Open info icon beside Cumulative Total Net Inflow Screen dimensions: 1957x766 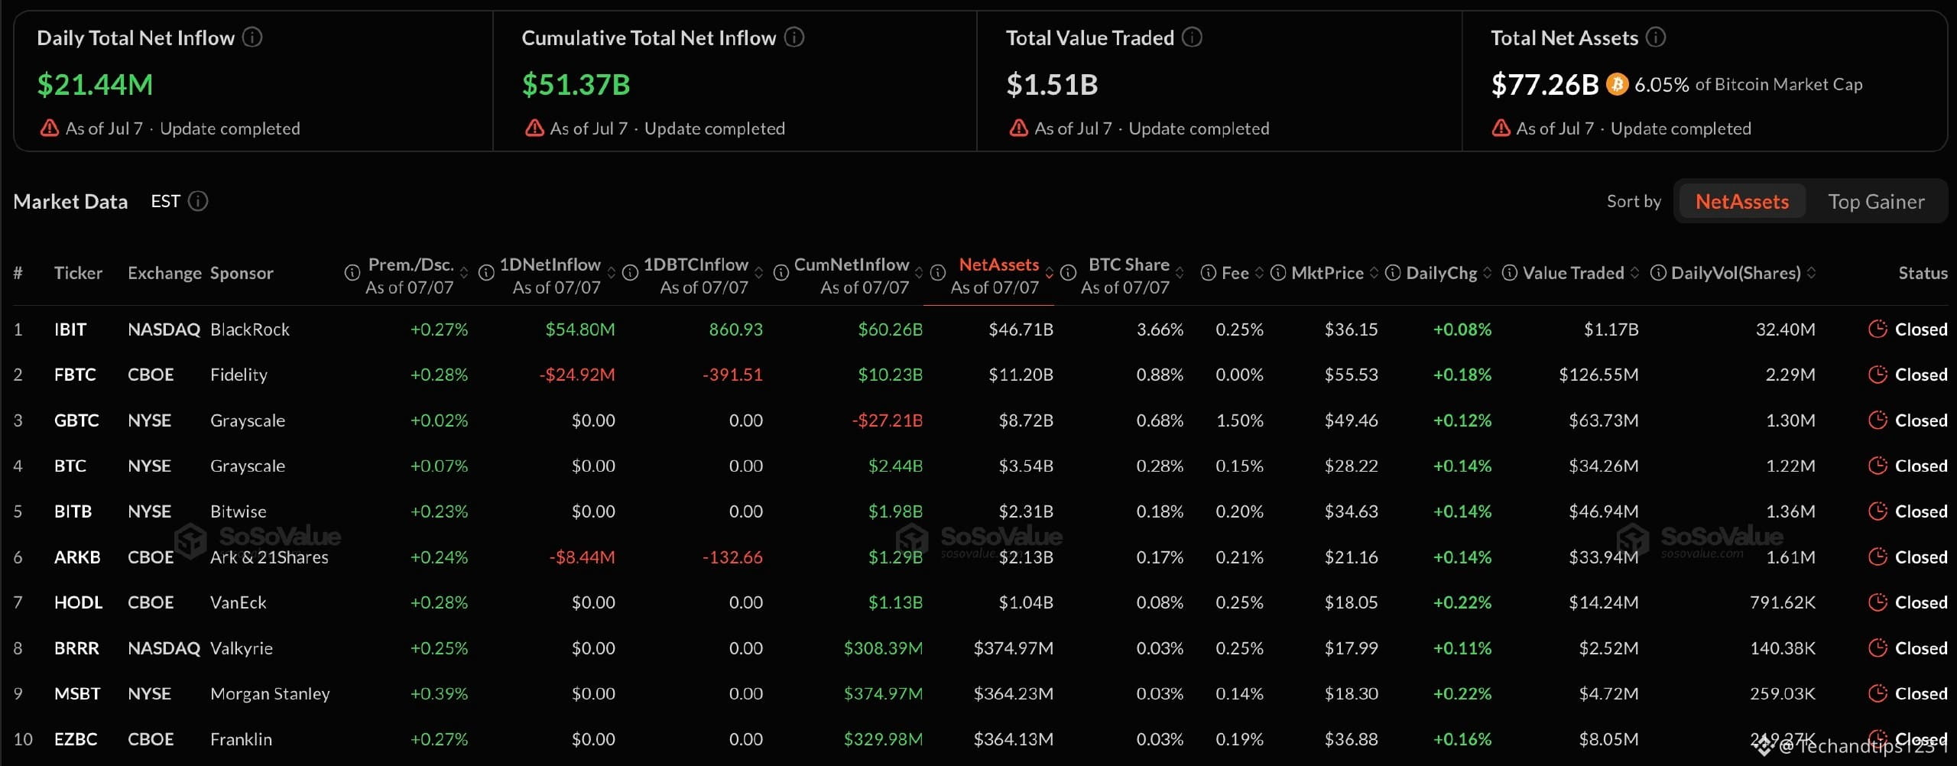click(794, 37)
